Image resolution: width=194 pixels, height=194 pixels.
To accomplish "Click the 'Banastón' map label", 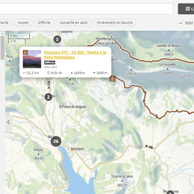I will point(77,149).
